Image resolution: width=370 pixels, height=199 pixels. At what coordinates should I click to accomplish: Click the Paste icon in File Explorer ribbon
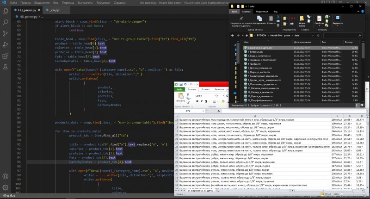click(x=271, y=19)
